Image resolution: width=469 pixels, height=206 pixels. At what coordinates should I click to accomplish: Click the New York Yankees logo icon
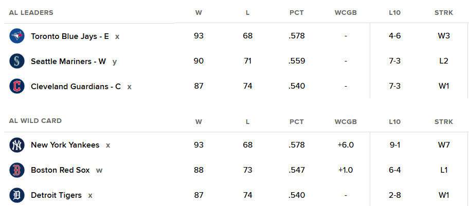[16, 145]
